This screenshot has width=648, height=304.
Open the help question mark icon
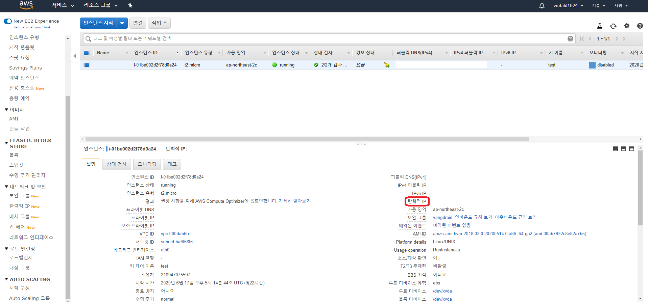[x=640, y=26]
